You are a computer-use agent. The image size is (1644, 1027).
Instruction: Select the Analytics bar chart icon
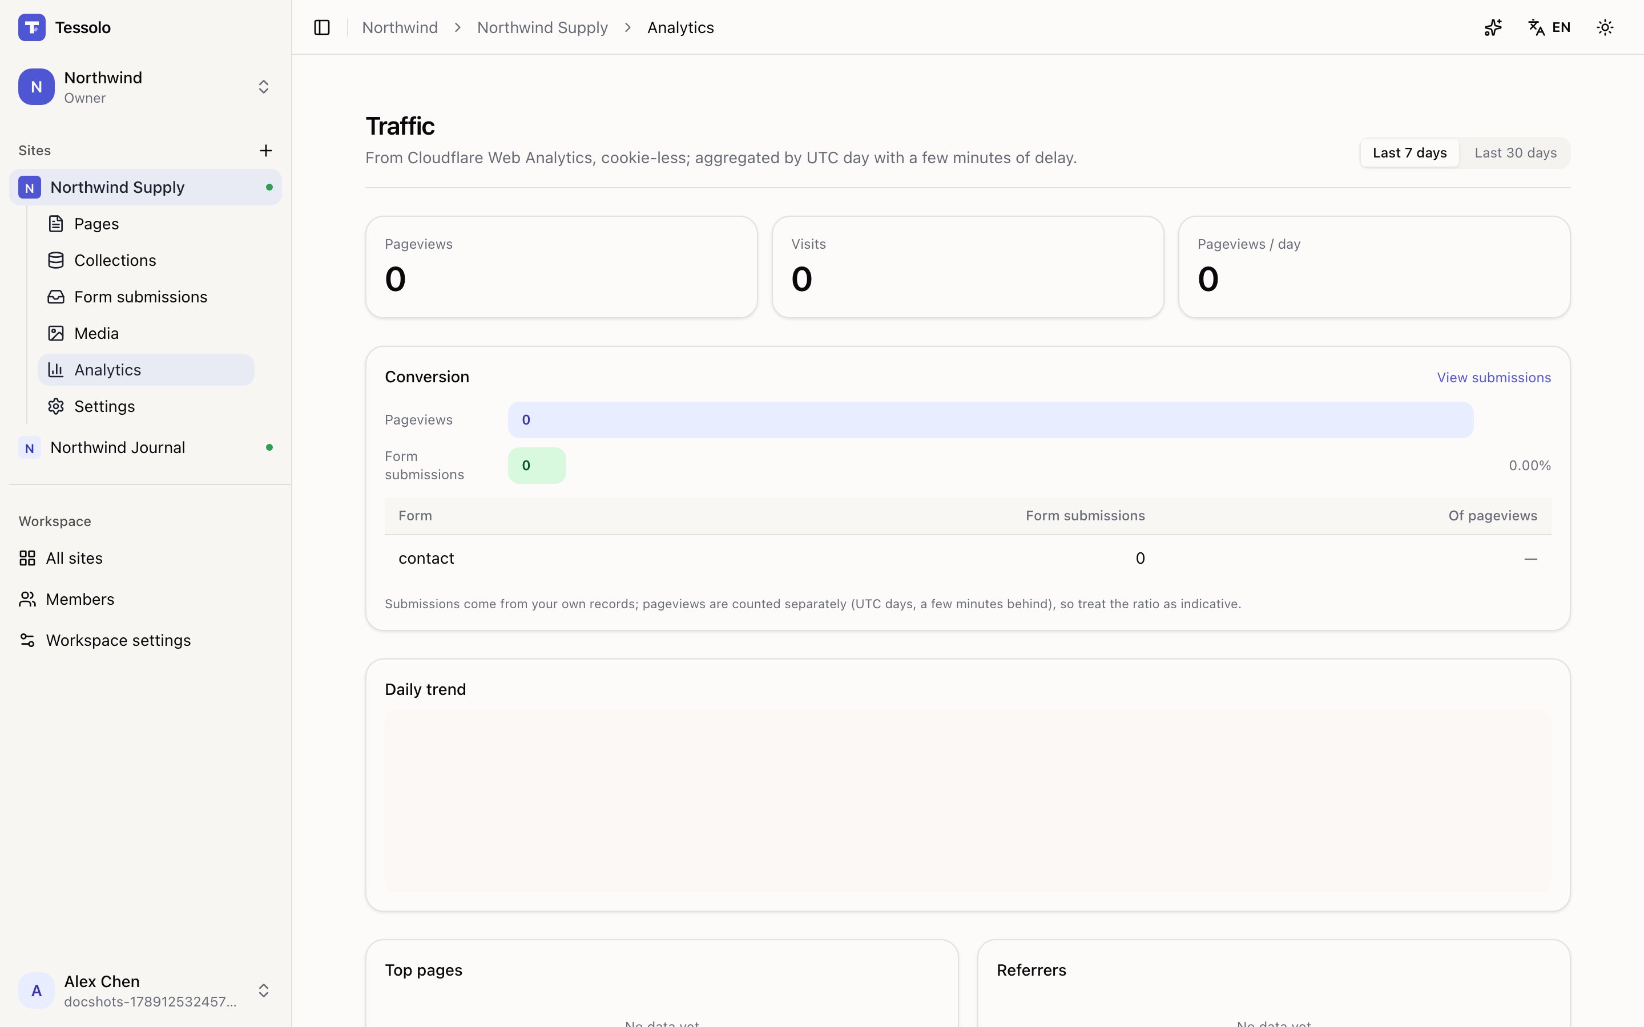[56, 370]
